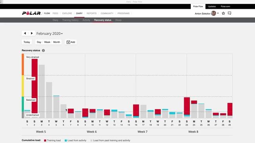The image size is (255, 143).
Task: Open the COMMUNITY menu item
Action: point(107,13)
